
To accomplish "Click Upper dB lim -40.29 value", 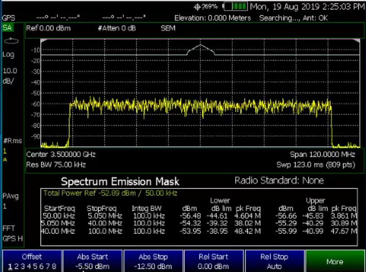I will coord(313,224).
